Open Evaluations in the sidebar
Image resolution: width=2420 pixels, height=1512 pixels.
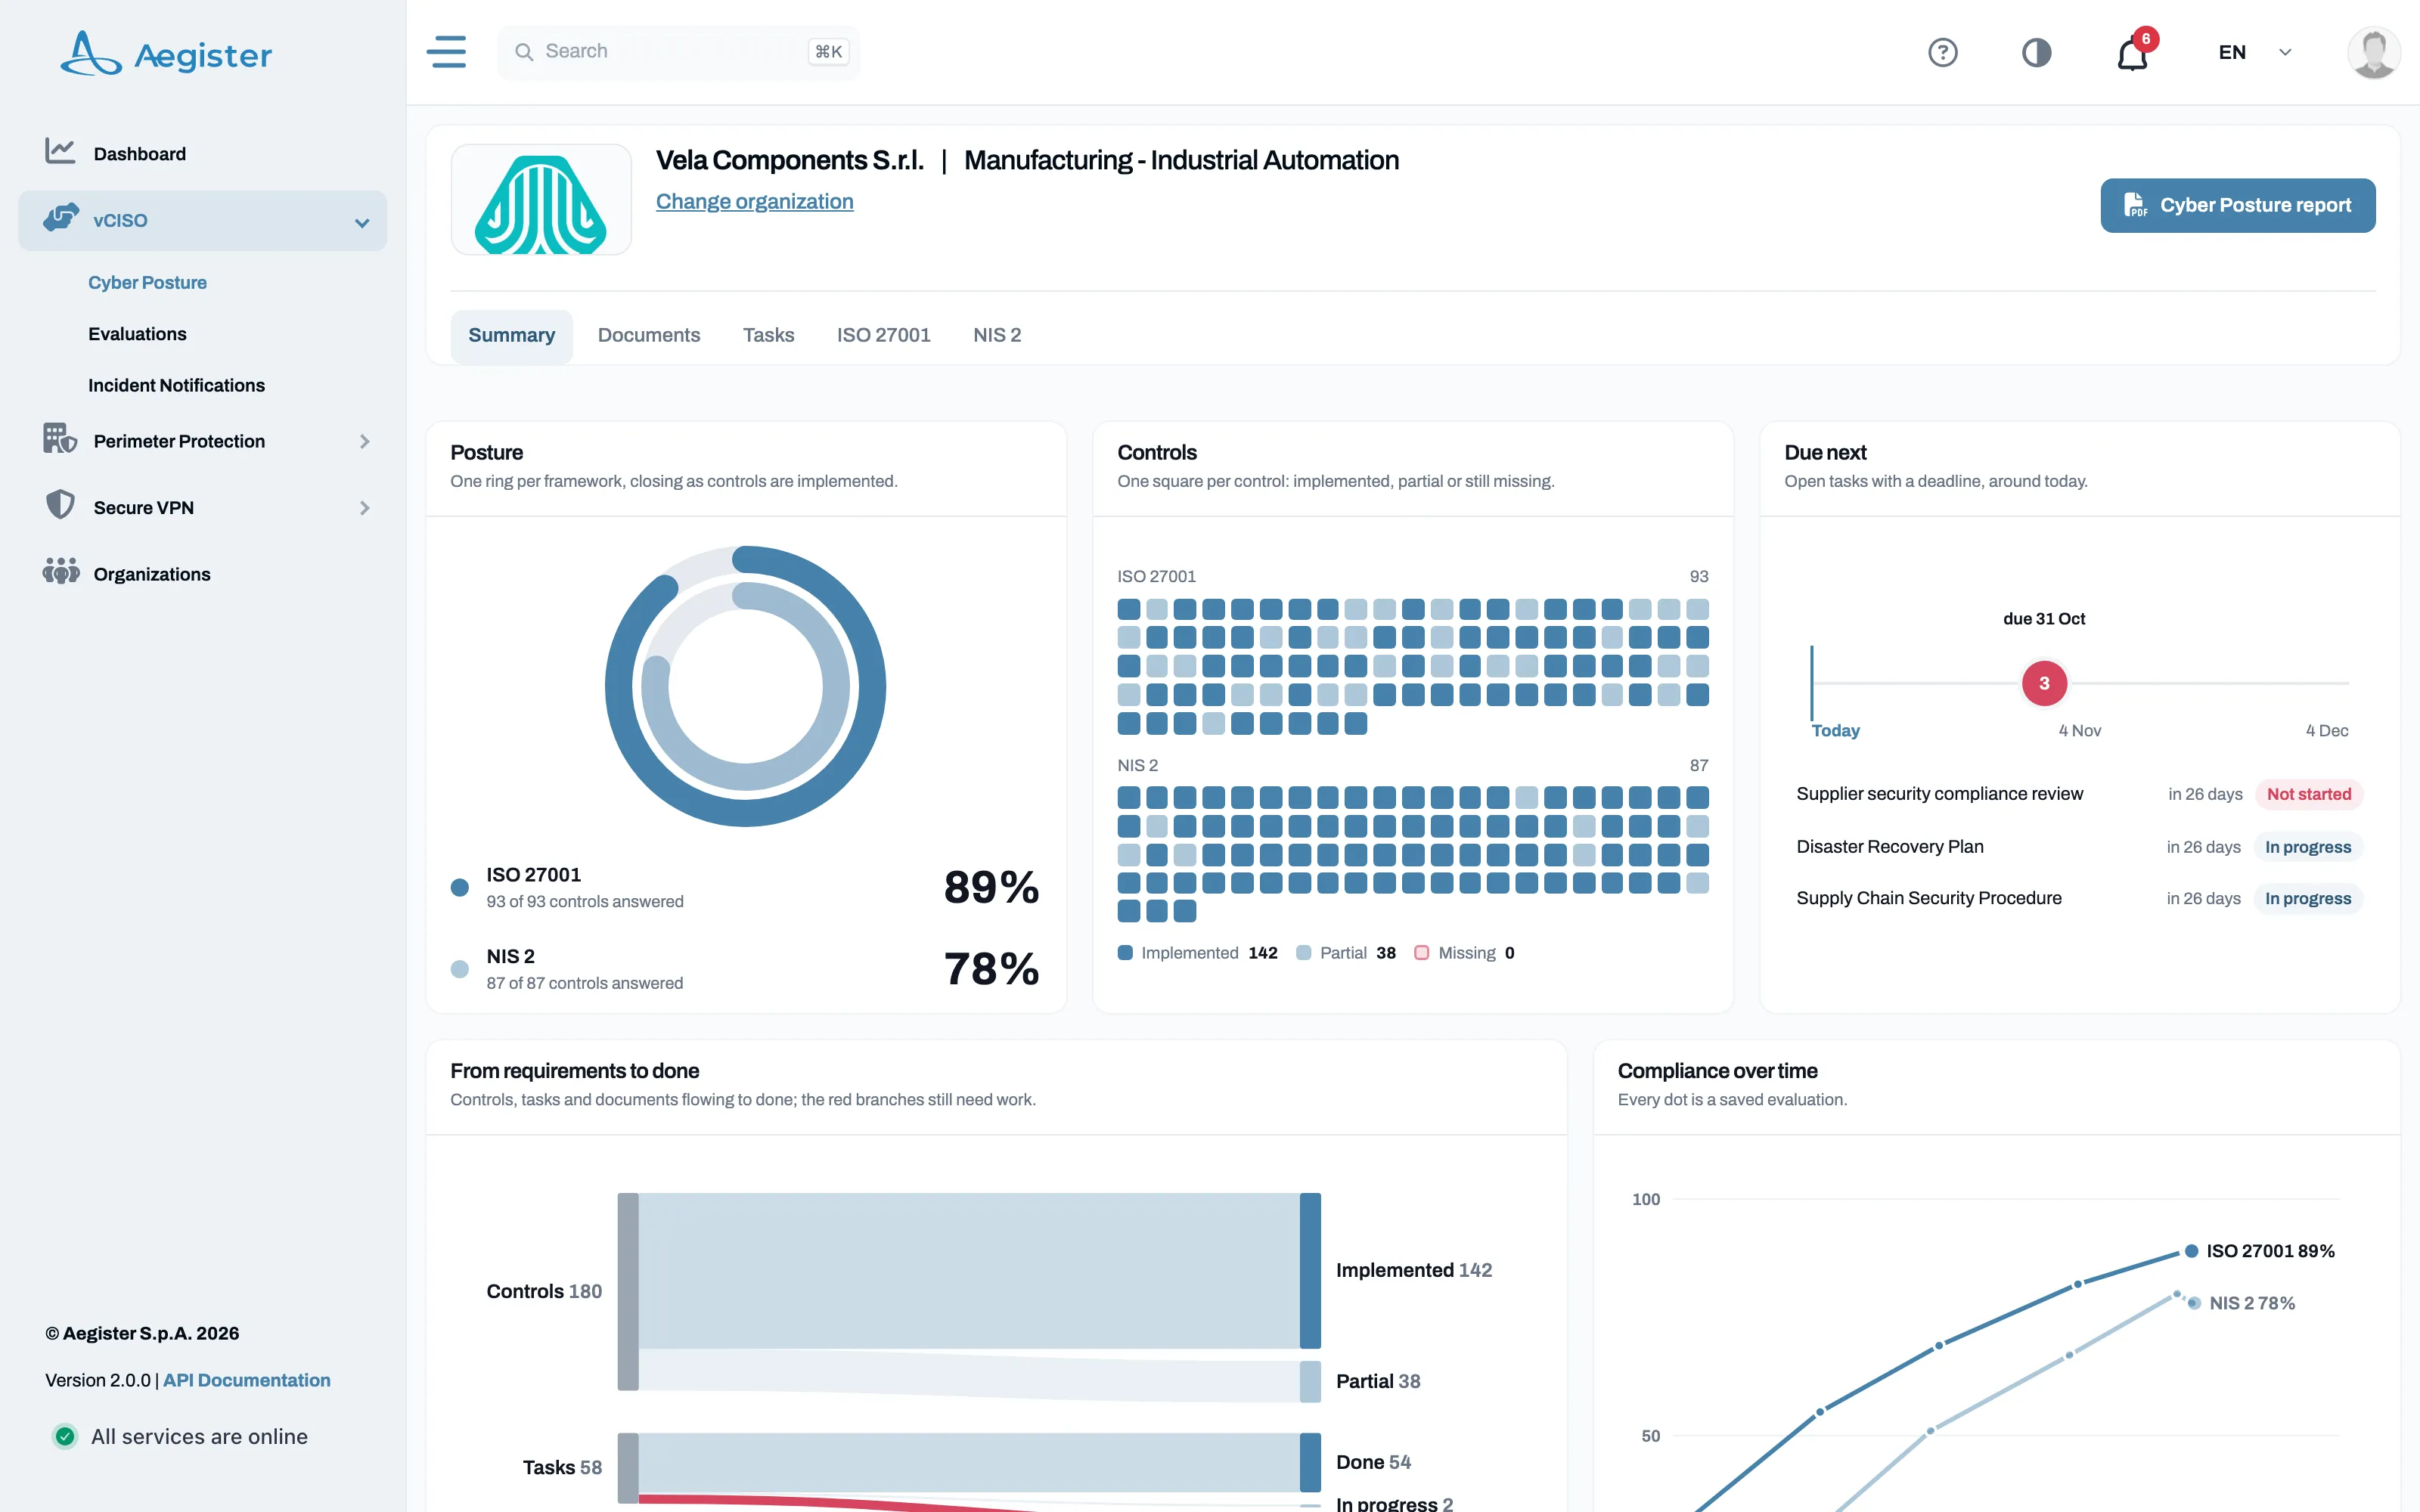pyautogui.click(x=137, y=334)
